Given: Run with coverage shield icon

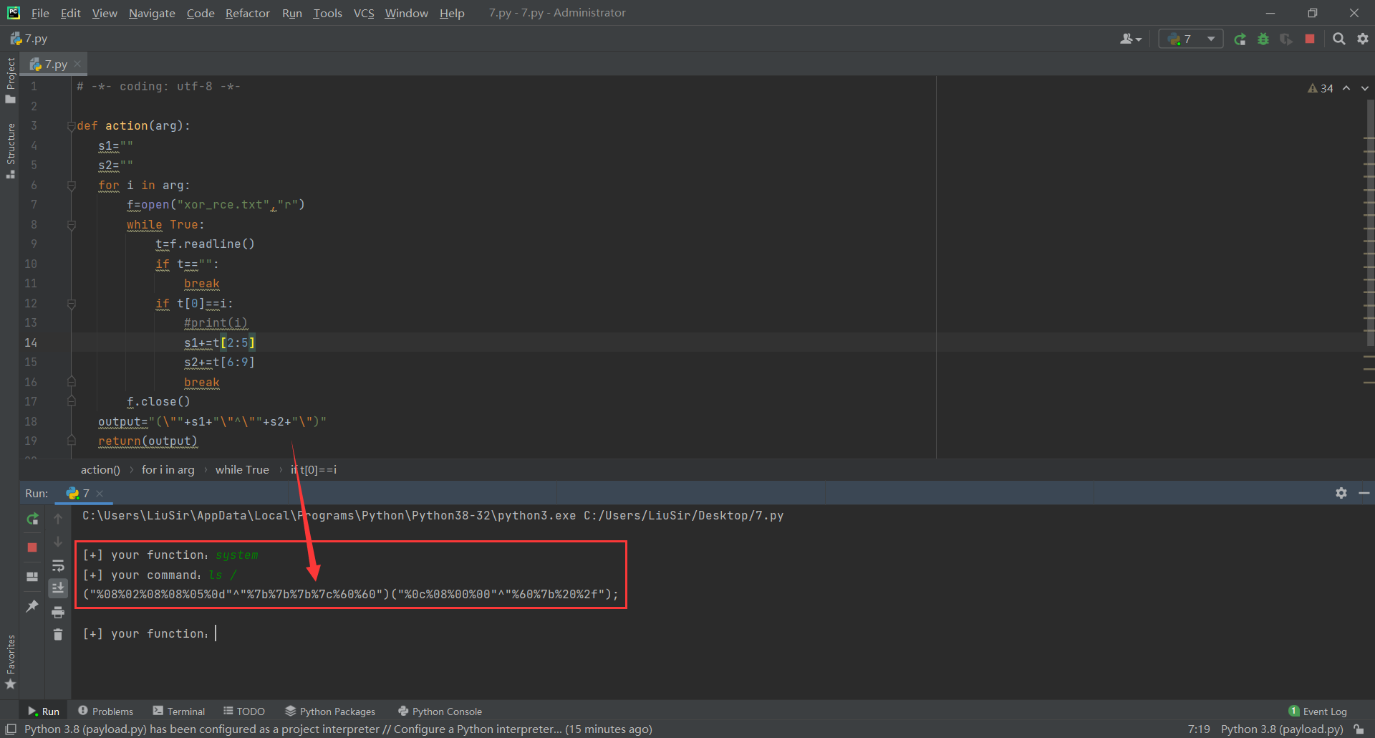Looking at the screenshot, I should (1286, 39).
